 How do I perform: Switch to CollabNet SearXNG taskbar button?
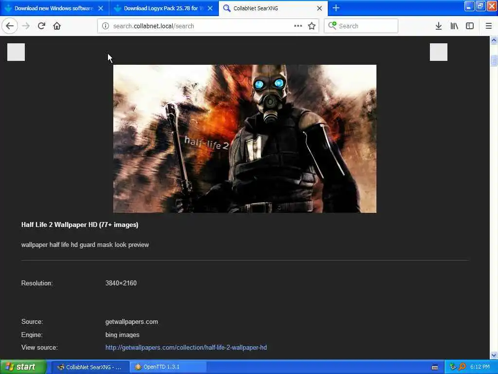click(90, 367)
